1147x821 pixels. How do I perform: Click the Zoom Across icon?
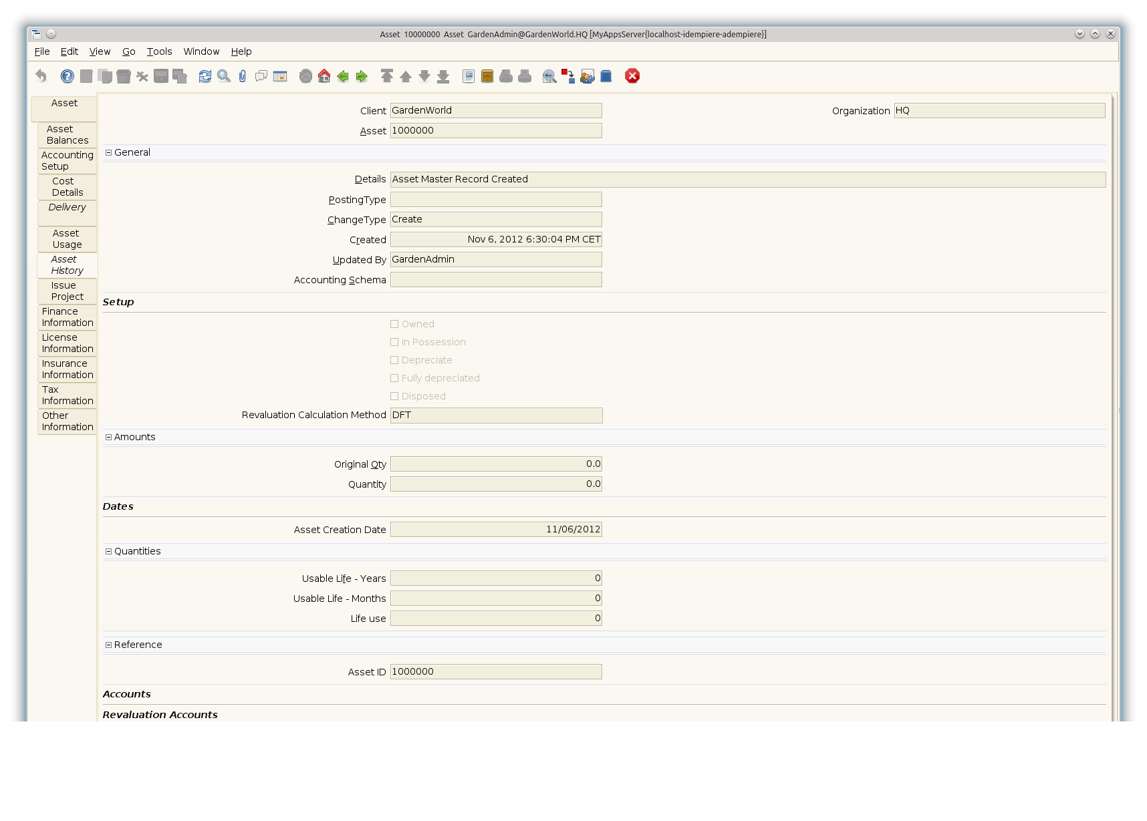tap(549, 76)
